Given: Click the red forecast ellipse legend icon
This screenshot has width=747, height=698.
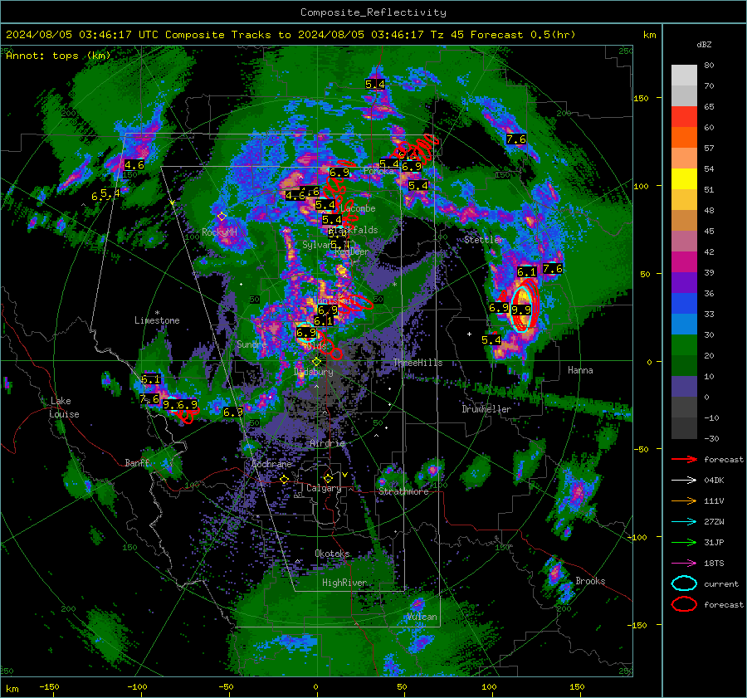Looking at the screenshot, I should click(684, 604).
